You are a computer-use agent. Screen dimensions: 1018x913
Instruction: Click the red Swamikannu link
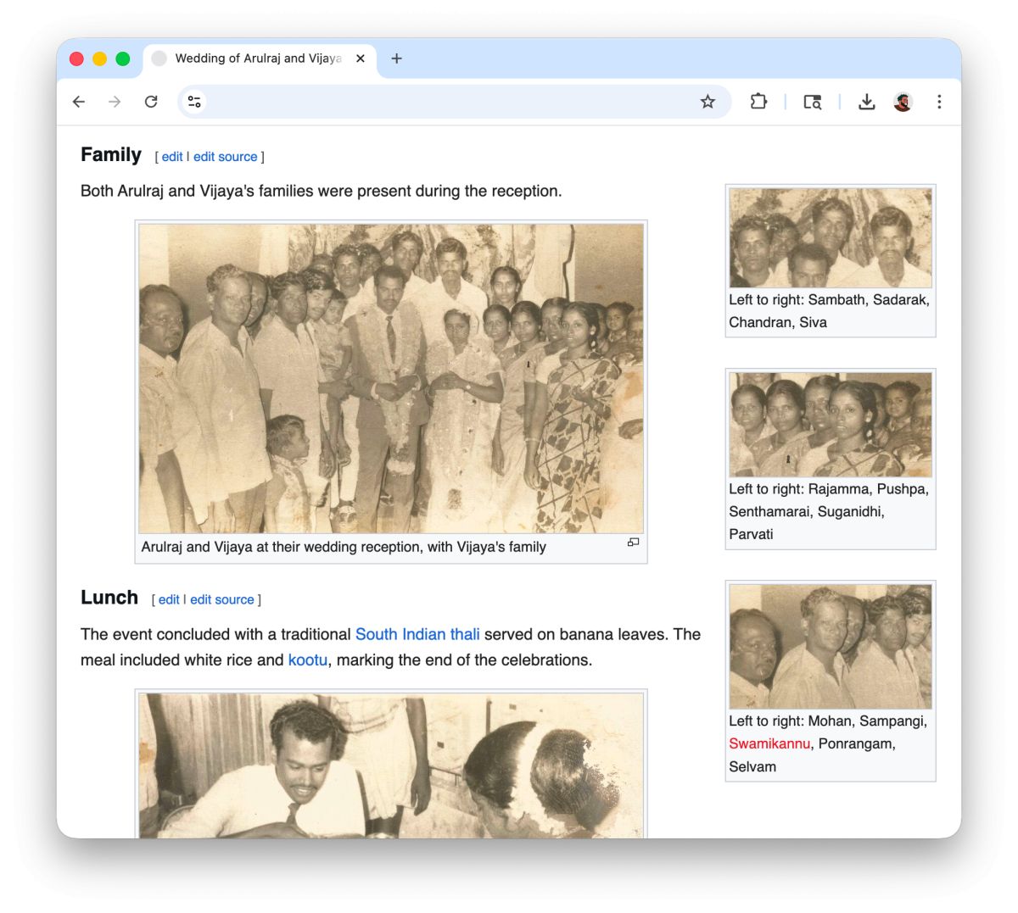point(769,743)
